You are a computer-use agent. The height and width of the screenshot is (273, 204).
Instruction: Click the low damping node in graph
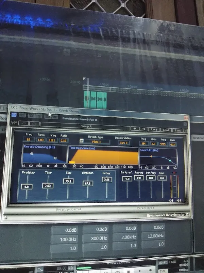[32, 154]
